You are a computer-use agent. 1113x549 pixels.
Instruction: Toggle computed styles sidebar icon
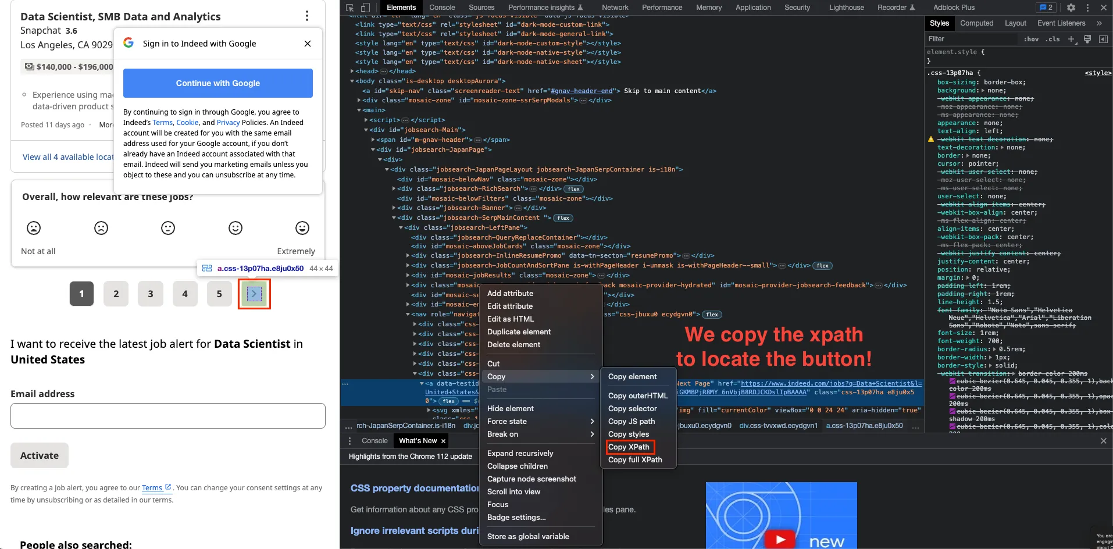coord(1103,39)
